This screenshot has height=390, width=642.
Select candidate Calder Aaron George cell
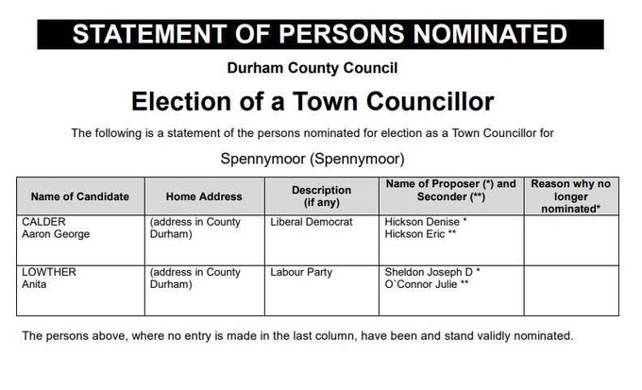tap(56, 228)
